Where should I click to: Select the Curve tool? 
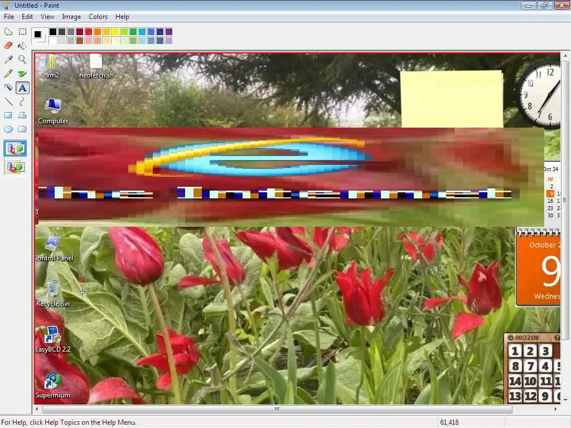click(x=22, y=101)
